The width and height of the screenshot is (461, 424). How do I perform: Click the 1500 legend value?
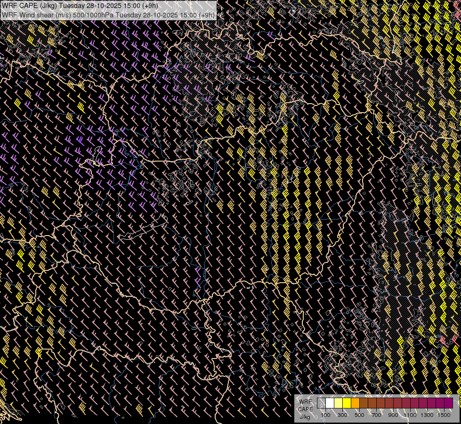click(444, 415)
